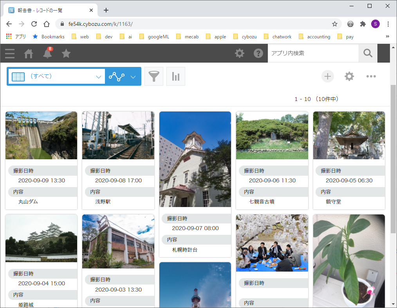397x308 pixels.
Task: Open the 札幌時計台 clock tower photo
Action: coord(195,159)
